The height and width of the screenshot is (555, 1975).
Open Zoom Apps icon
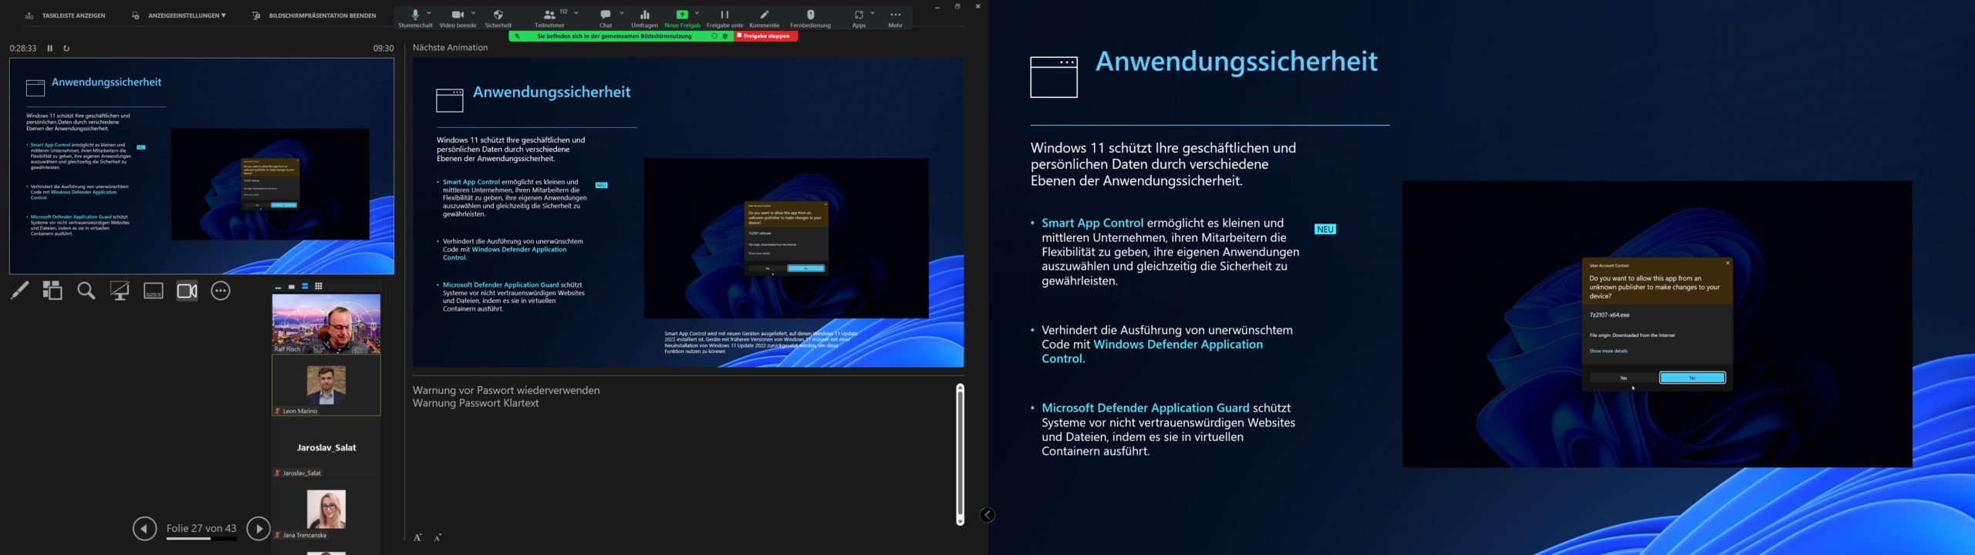click(859, 18)
